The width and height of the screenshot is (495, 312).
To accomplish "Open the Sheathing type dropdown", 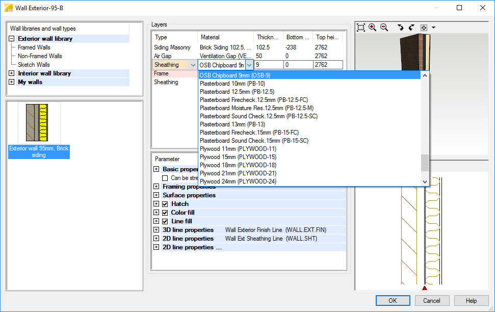I will tap(193, 65).
